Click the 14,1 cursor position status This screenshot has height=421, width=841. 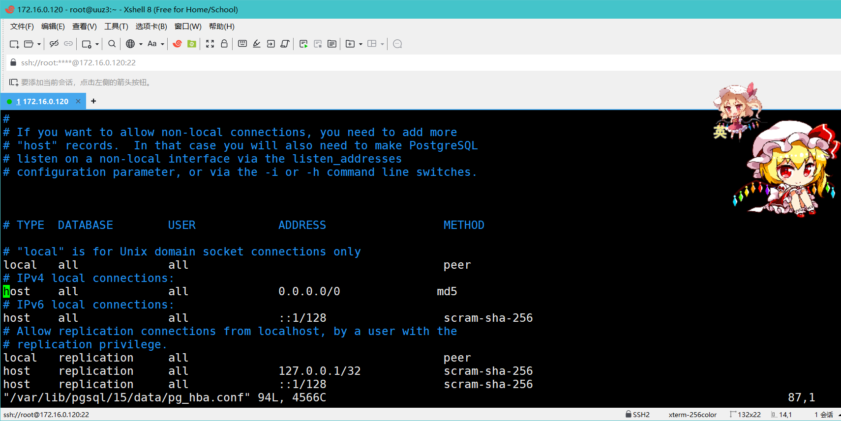pyautogui.click(x=781, y=415)
